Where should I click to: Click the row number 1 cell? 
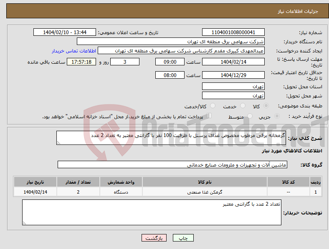click(316, 192)
